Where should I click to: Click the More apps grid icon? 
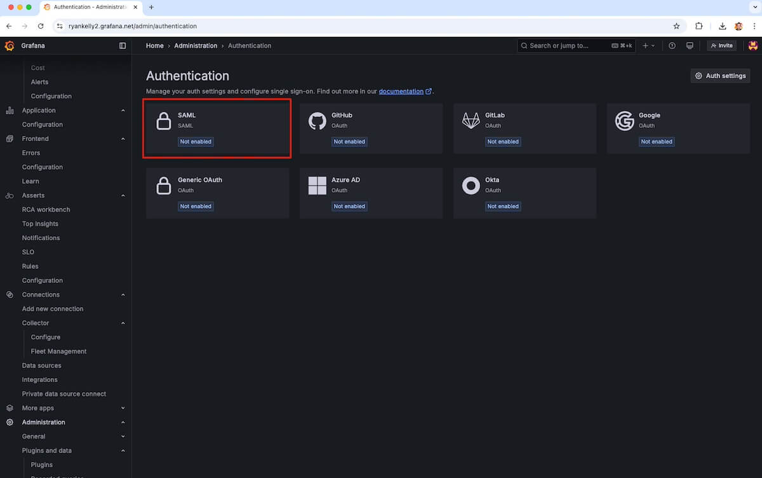coord(10,408)
